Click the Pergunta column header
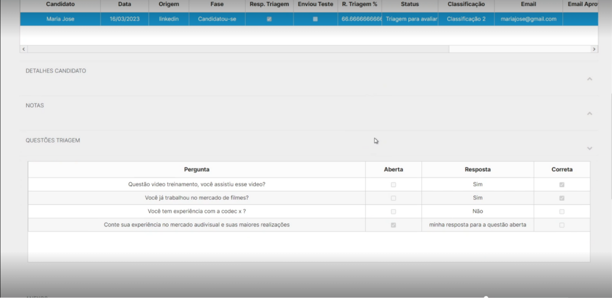This screenshot has height=298, width=612. tap(197, 170)
